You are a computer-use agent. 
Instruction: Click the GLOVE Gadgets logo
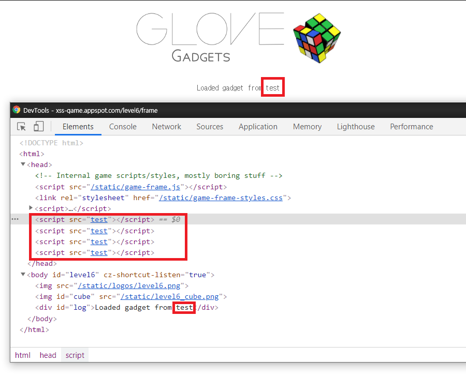[210, 37]
